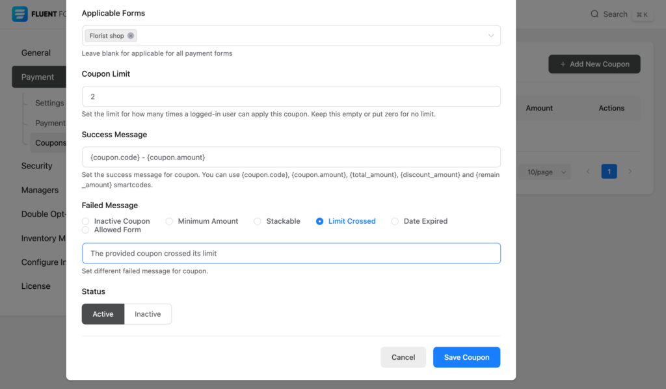Click the Add New Coupon button
Screen dimensions: 666x389
coord(594,64)
